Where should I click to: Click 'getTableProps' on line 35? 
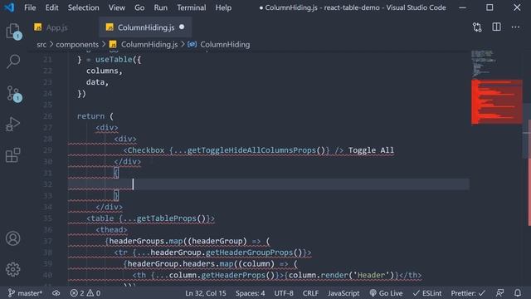(x=166, y=218)
